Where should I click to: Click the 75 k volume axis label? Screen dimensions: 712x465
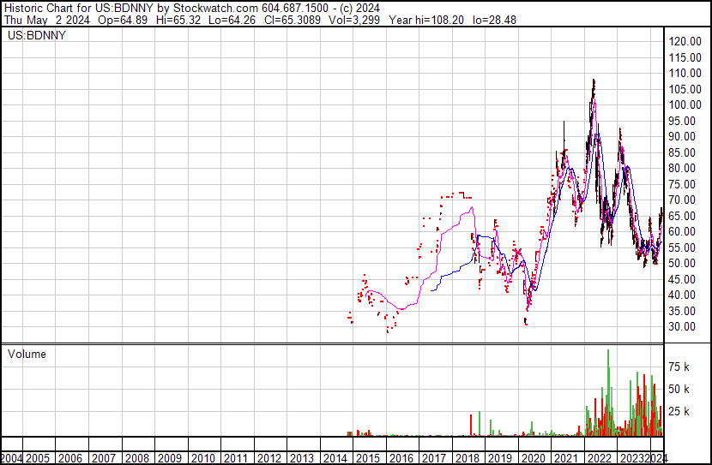679,367
